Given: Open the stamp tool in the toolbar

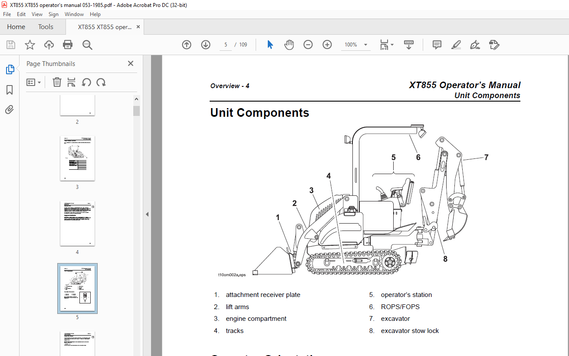Looking at the screenshot, I should click(494, 45).
